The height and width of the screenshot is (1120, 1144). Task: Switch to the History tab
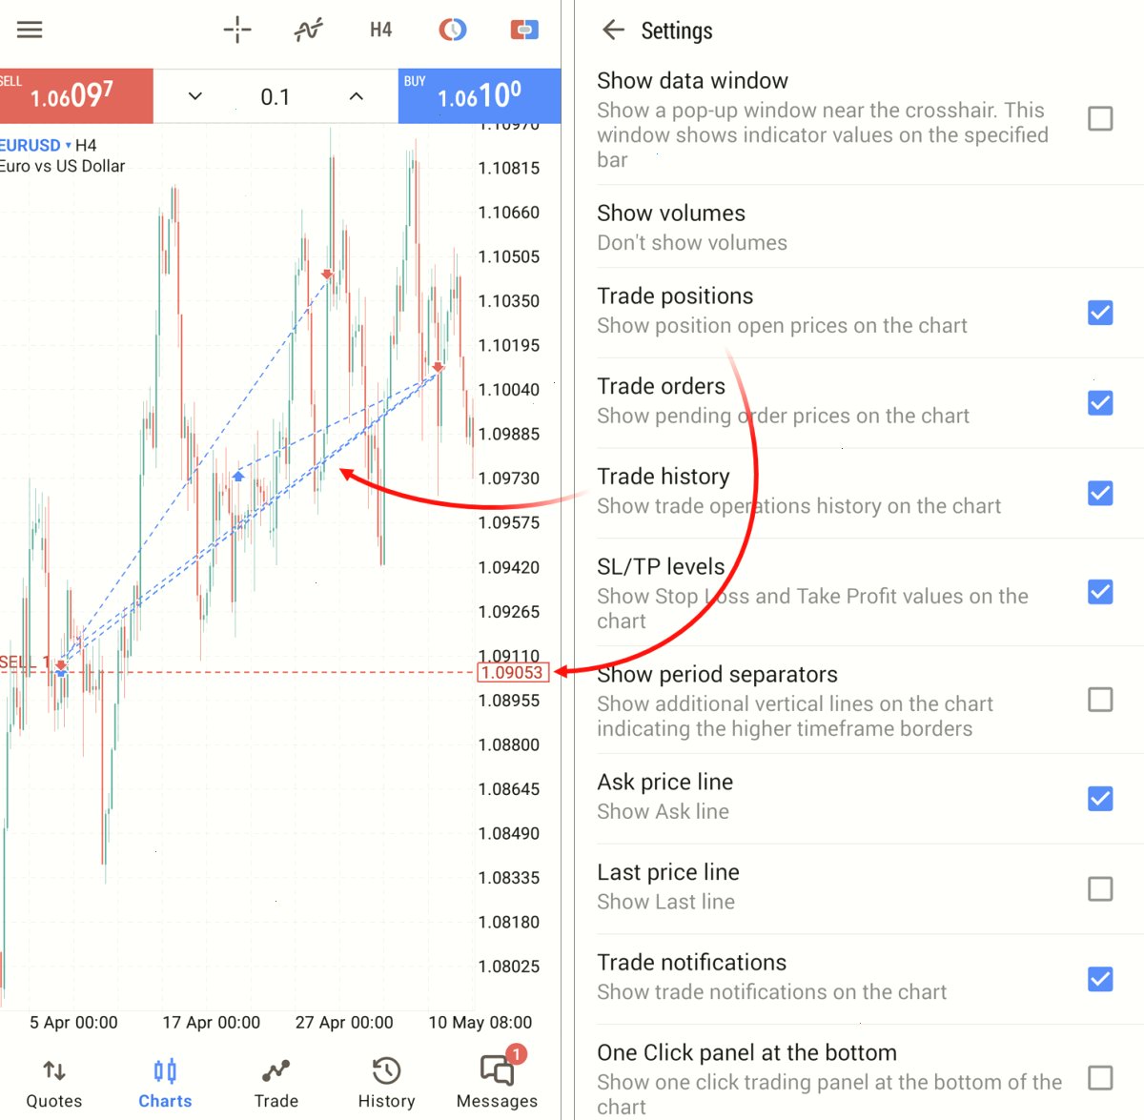pos(386,1084)
